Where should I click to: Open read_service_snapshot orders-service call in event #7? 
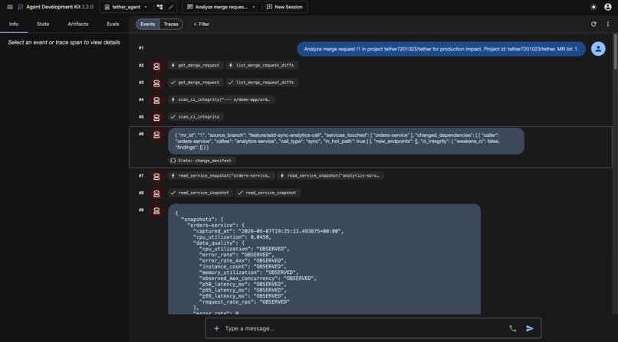click(221, 176)
